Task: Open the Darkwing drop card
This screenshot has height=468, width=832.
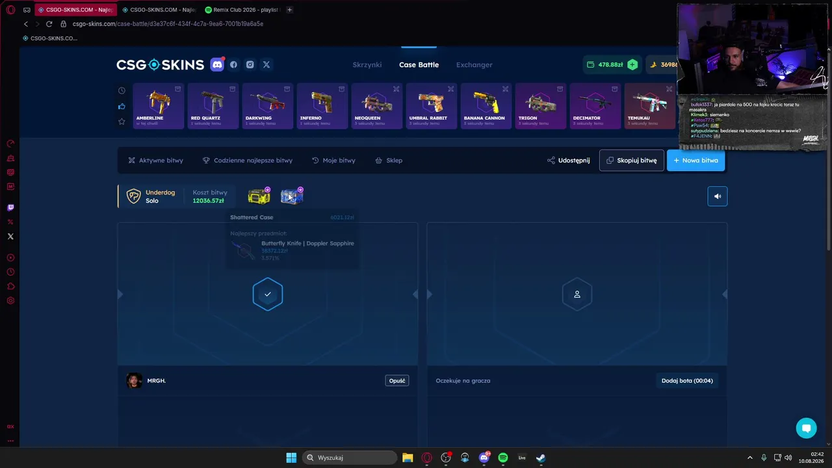Action: 268,106
